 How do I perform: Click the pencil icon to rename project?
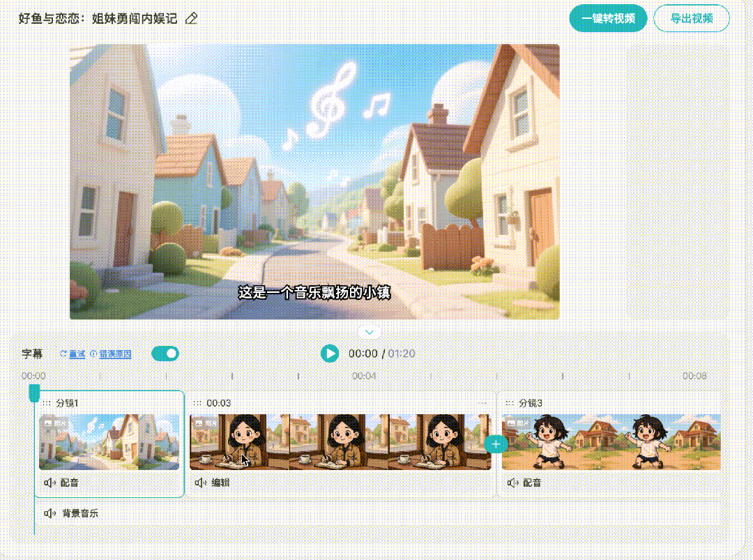tap(192, 19)
